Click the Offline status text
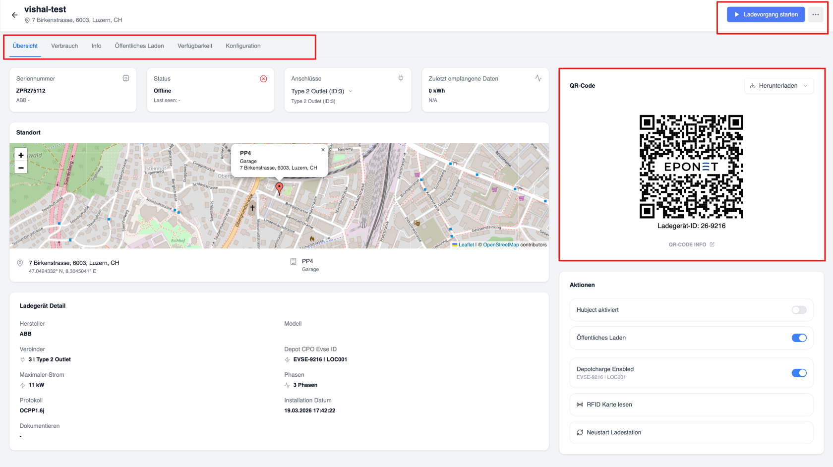The height and width of the screenshot is (467, 833). 163,91
